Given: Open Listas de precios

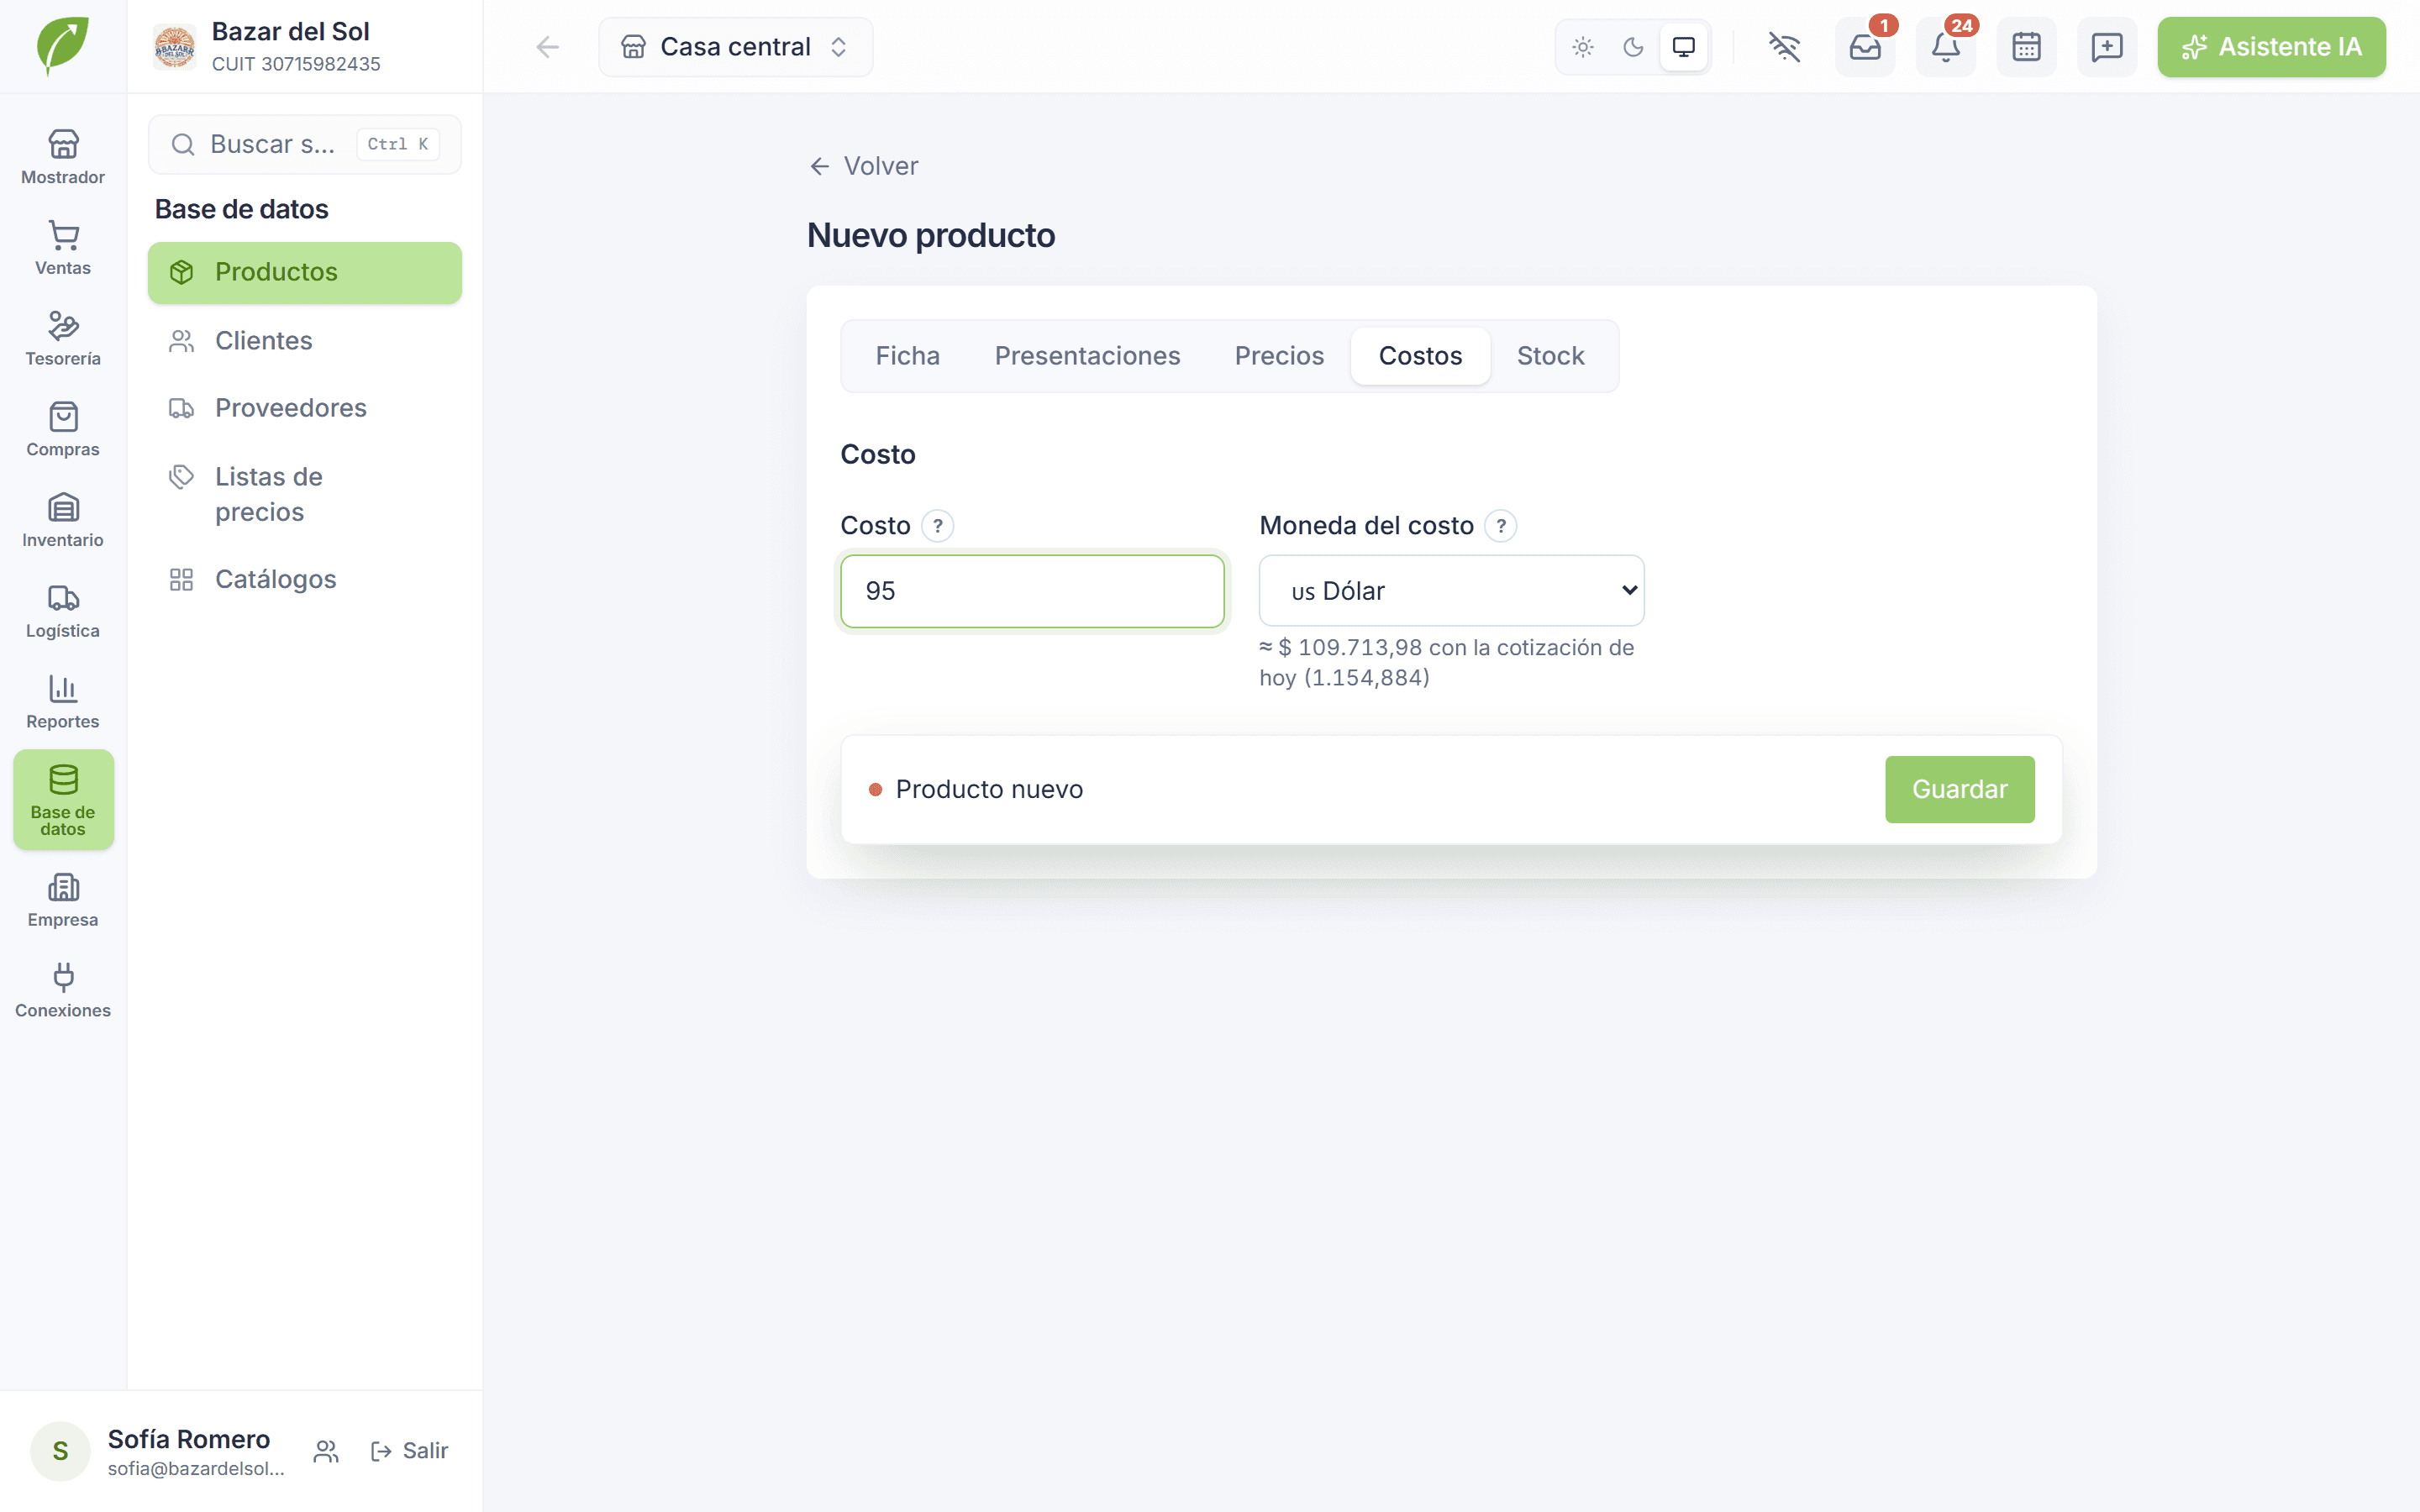Looking at the screenshot, I should click(304, 494).
